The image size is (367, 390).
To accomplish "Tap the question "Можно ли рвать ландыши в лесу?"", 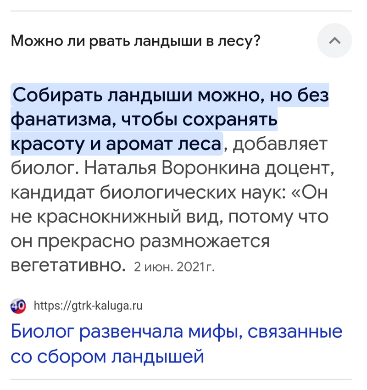I will (x=135, y=40).
